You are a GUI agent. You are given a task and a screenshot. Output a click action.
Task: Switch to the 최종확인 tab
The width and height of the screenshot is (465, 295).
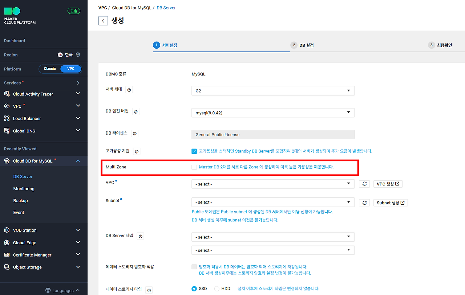click(x=441, y=45)
